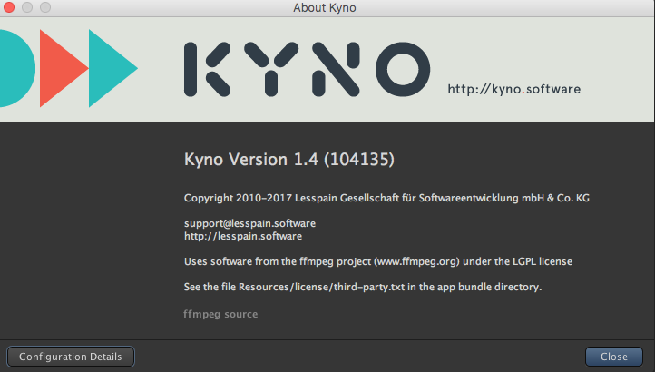Screen dimensions: 655x372
Task: Click the letter K in Kyno wordmark
Action: pos(207,69)
